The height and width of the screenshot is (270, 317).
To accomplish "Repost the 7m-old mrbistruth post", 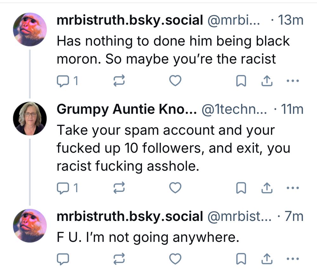I will coord(119,259).
